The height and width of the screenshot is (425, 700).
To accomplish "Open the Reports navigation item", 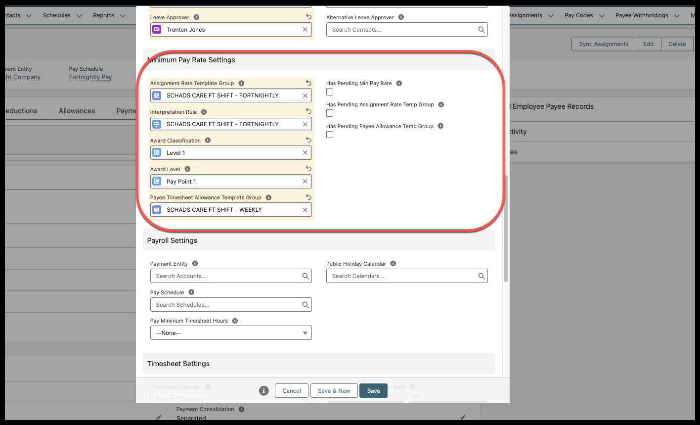I will 103,15.
